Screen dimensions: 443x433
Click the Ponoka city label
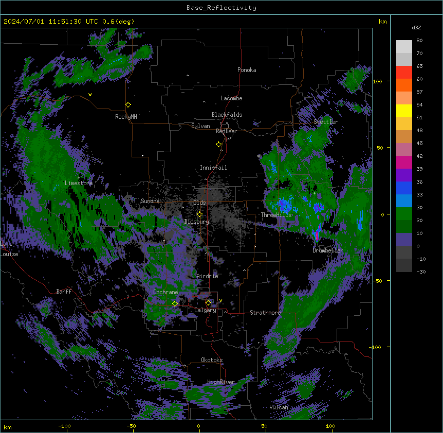[247, 70]
